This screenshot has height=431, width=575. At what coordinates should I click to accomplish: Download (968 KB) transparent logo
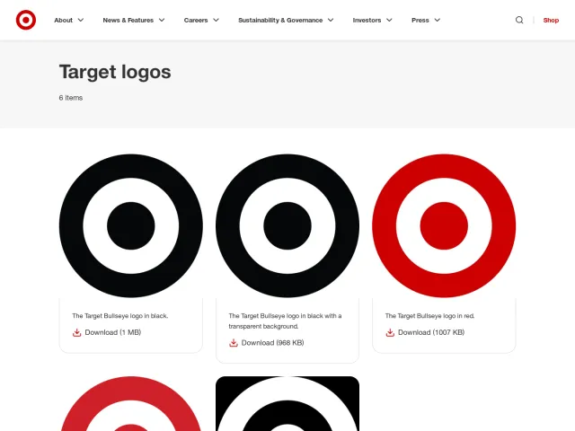click(x=272, y=343)
